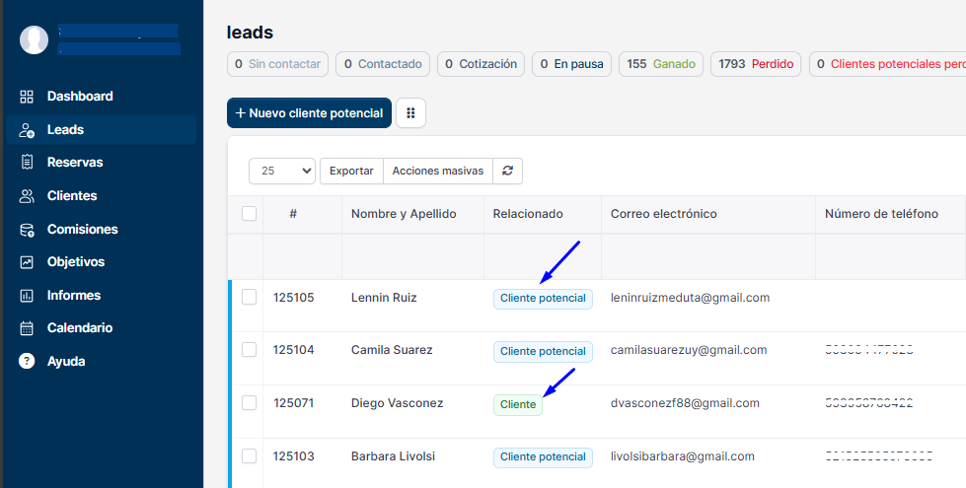Image resolution: width=966 pixels, height=488 pixels.
Task: Filter by the 155 Ganado status
Action: (660, 64)
